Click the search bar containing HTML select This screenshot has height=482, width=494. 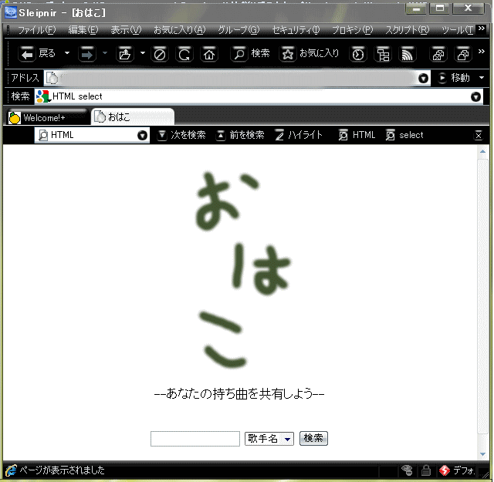coord(260,96)
